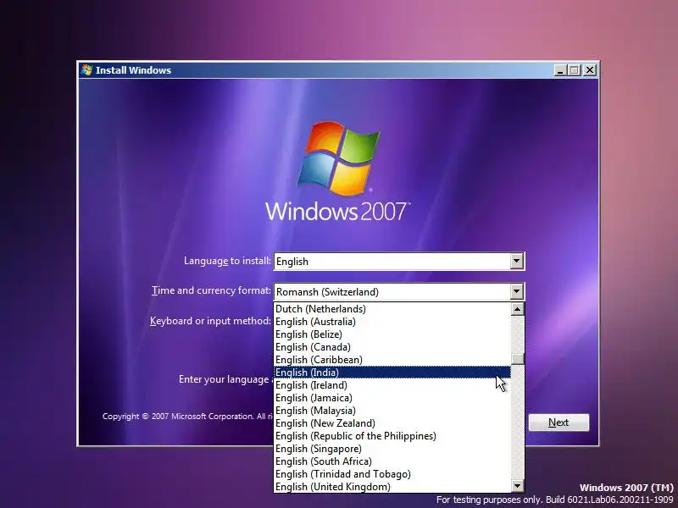Select English (Trinidad and Tobago)

coord(392,474)
